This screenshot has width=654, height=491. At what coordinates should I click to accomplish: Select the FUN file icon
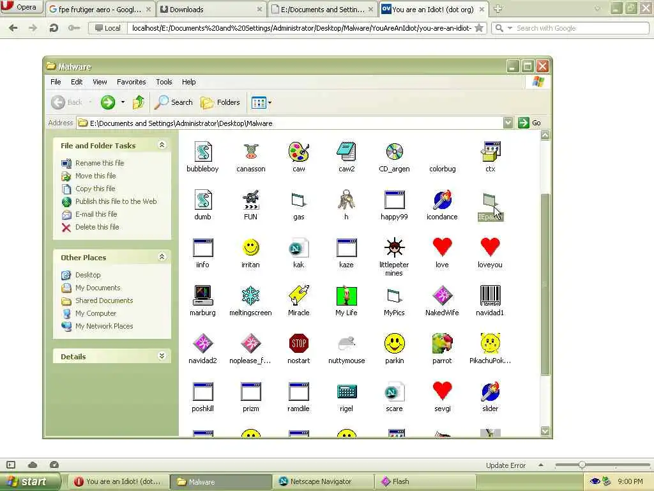250,200
